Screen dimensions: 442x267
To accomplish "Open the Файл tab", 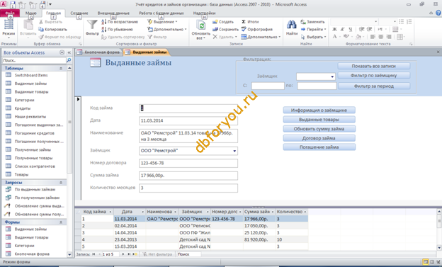I will tap(10, 13).
